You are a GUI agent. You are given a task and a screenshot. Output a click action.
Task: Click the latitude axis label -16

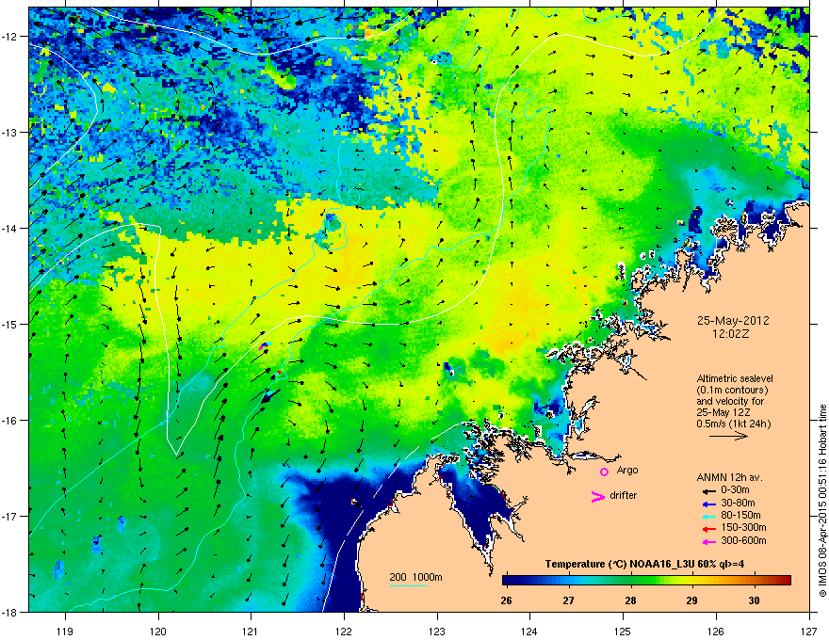pos(9,421)
